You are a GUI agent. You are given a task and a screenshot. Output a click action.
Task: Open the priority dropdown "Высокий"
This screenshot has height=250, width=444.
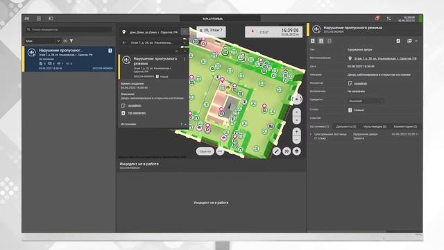click(x=366, y=101)
